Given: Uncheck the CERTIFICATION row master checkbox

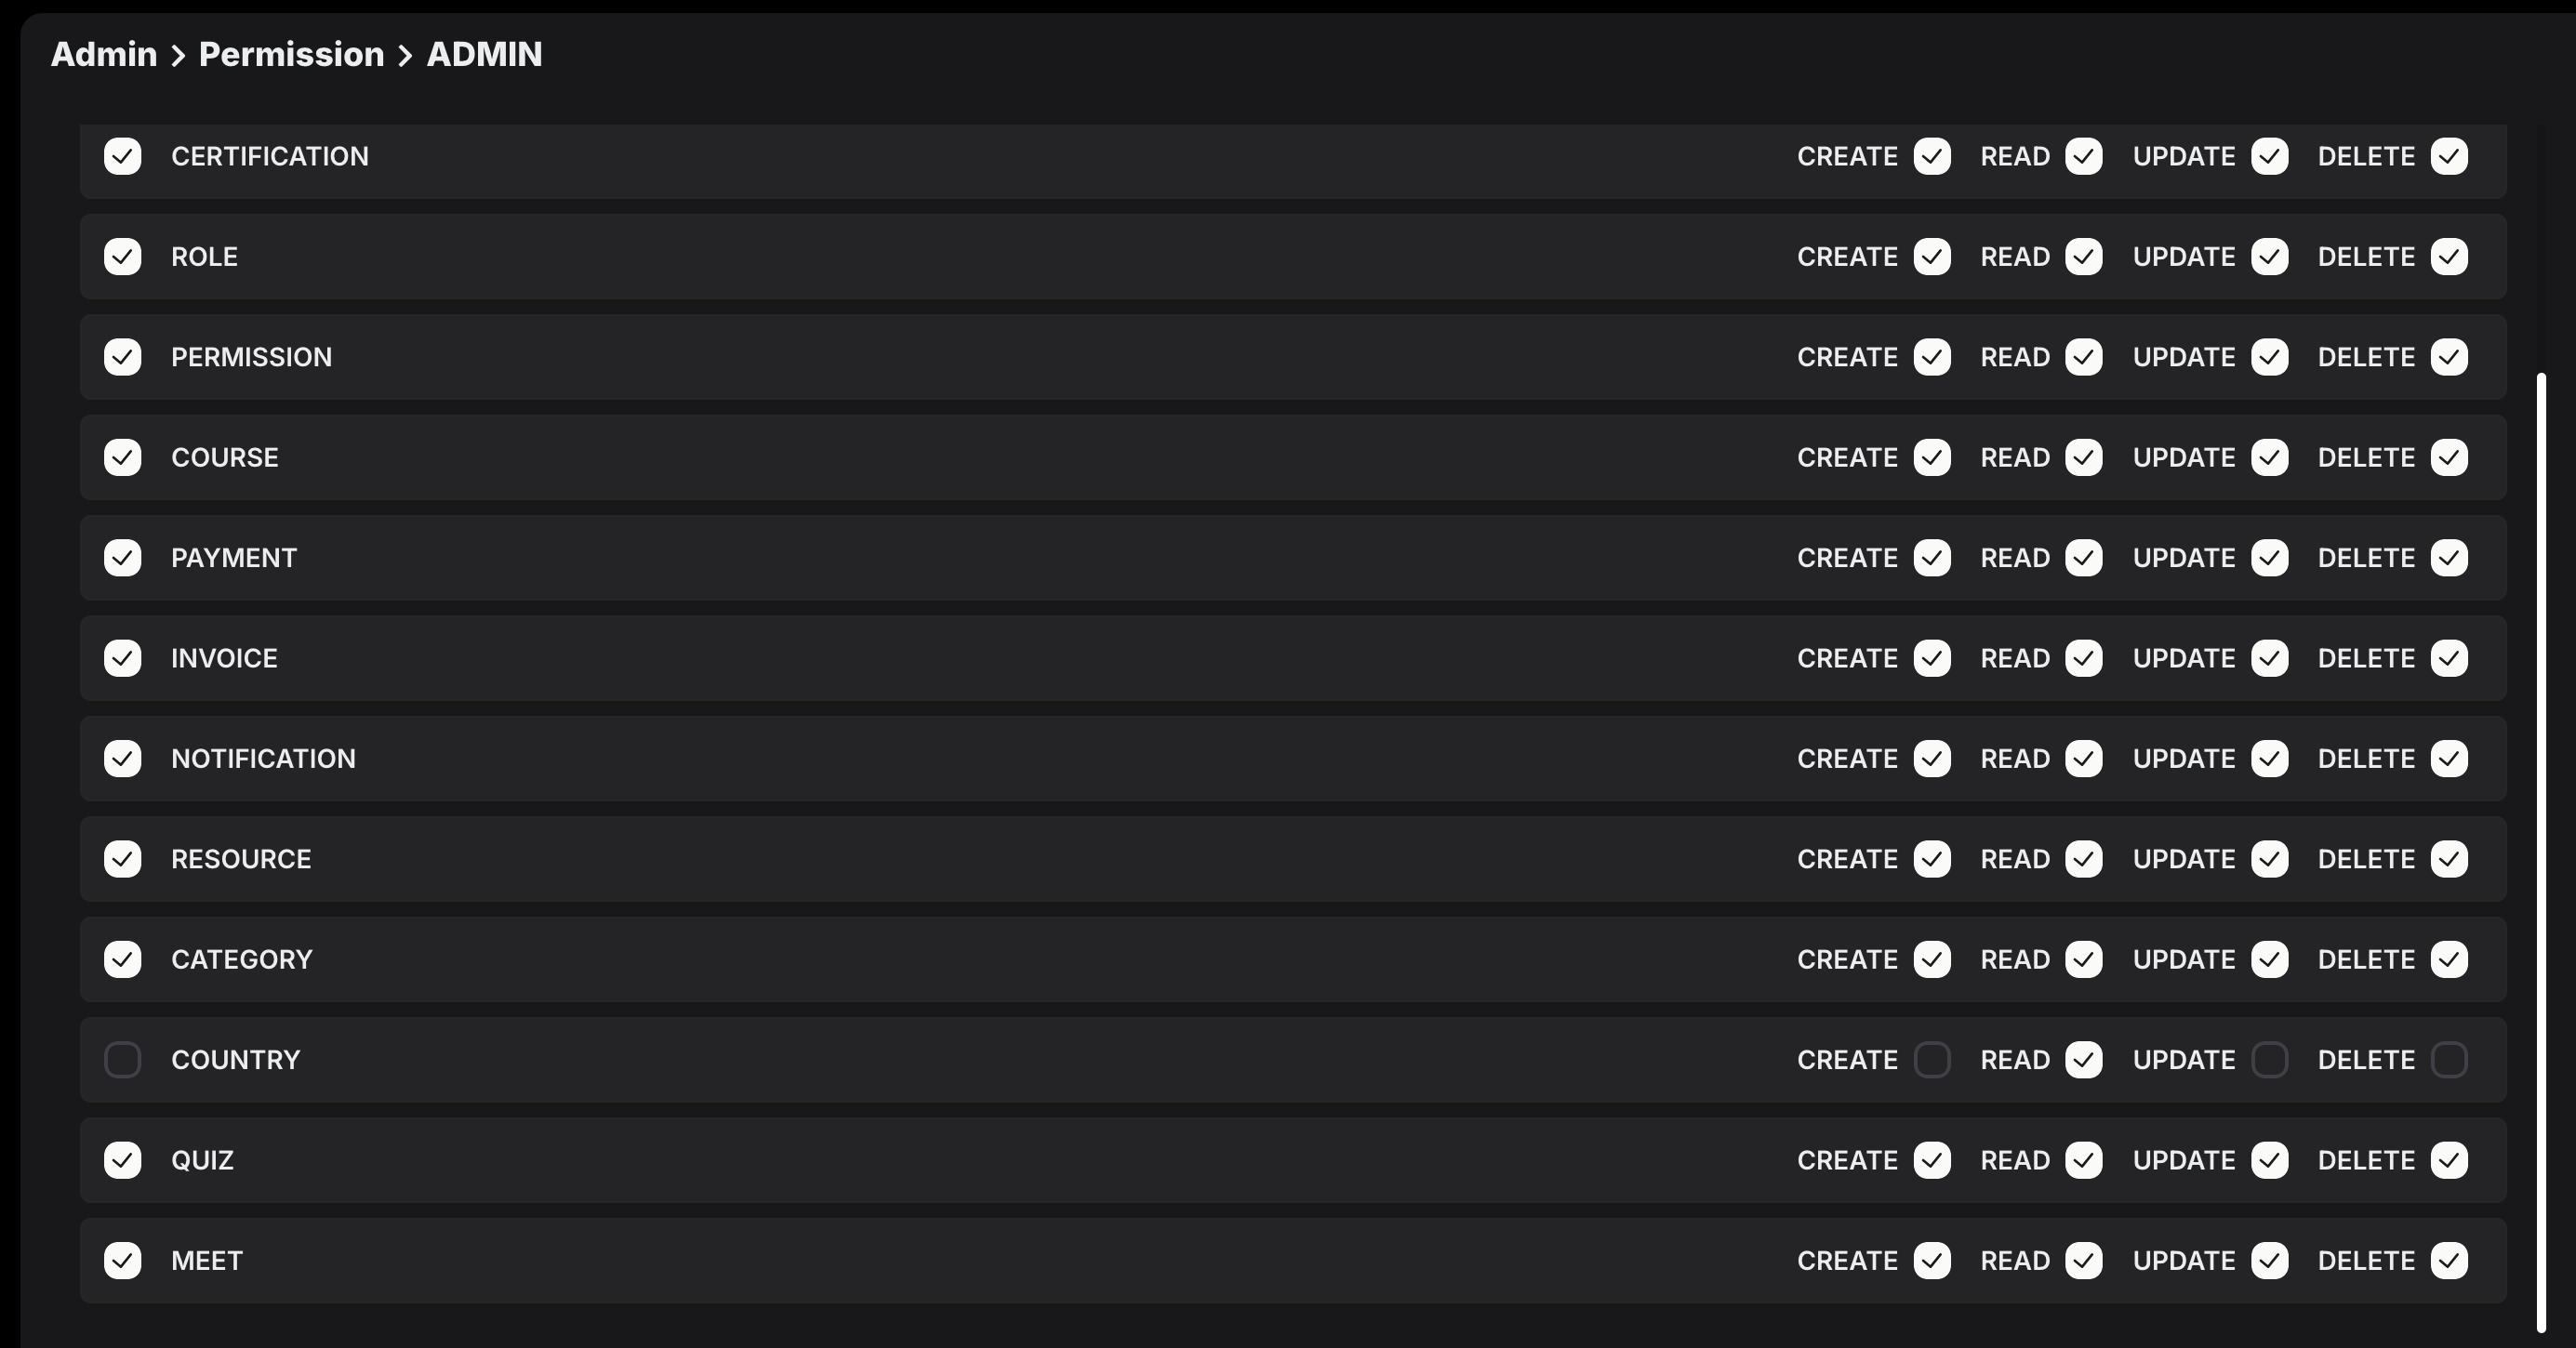Looking at the screenshot, I should [123, 156].
